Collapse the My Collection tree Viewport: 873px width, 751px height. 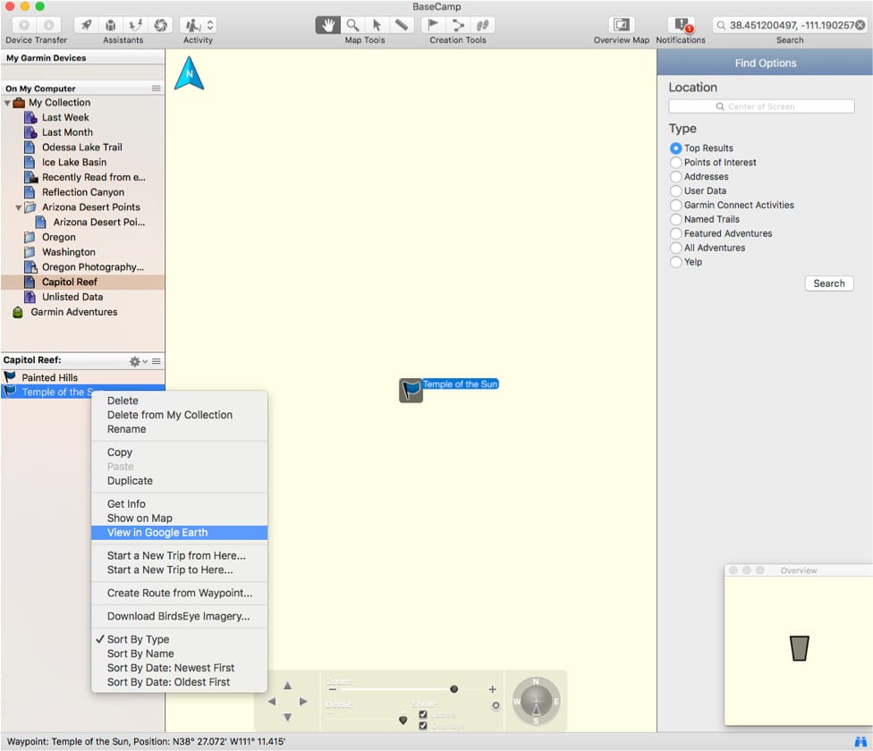(x=8, y=103)
